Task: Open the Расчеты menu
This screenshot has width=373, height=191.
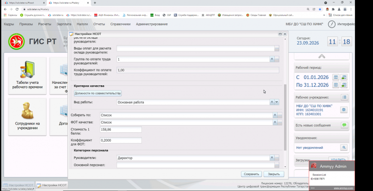Action: (45, 24)
